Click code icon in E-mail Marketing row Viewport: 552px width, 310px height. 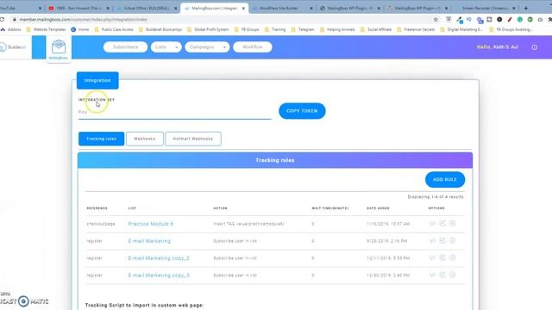click(x=433, y=241)
